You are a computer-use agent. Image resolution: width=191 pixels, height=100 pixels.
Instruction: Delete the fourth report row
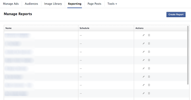[149, 60]
